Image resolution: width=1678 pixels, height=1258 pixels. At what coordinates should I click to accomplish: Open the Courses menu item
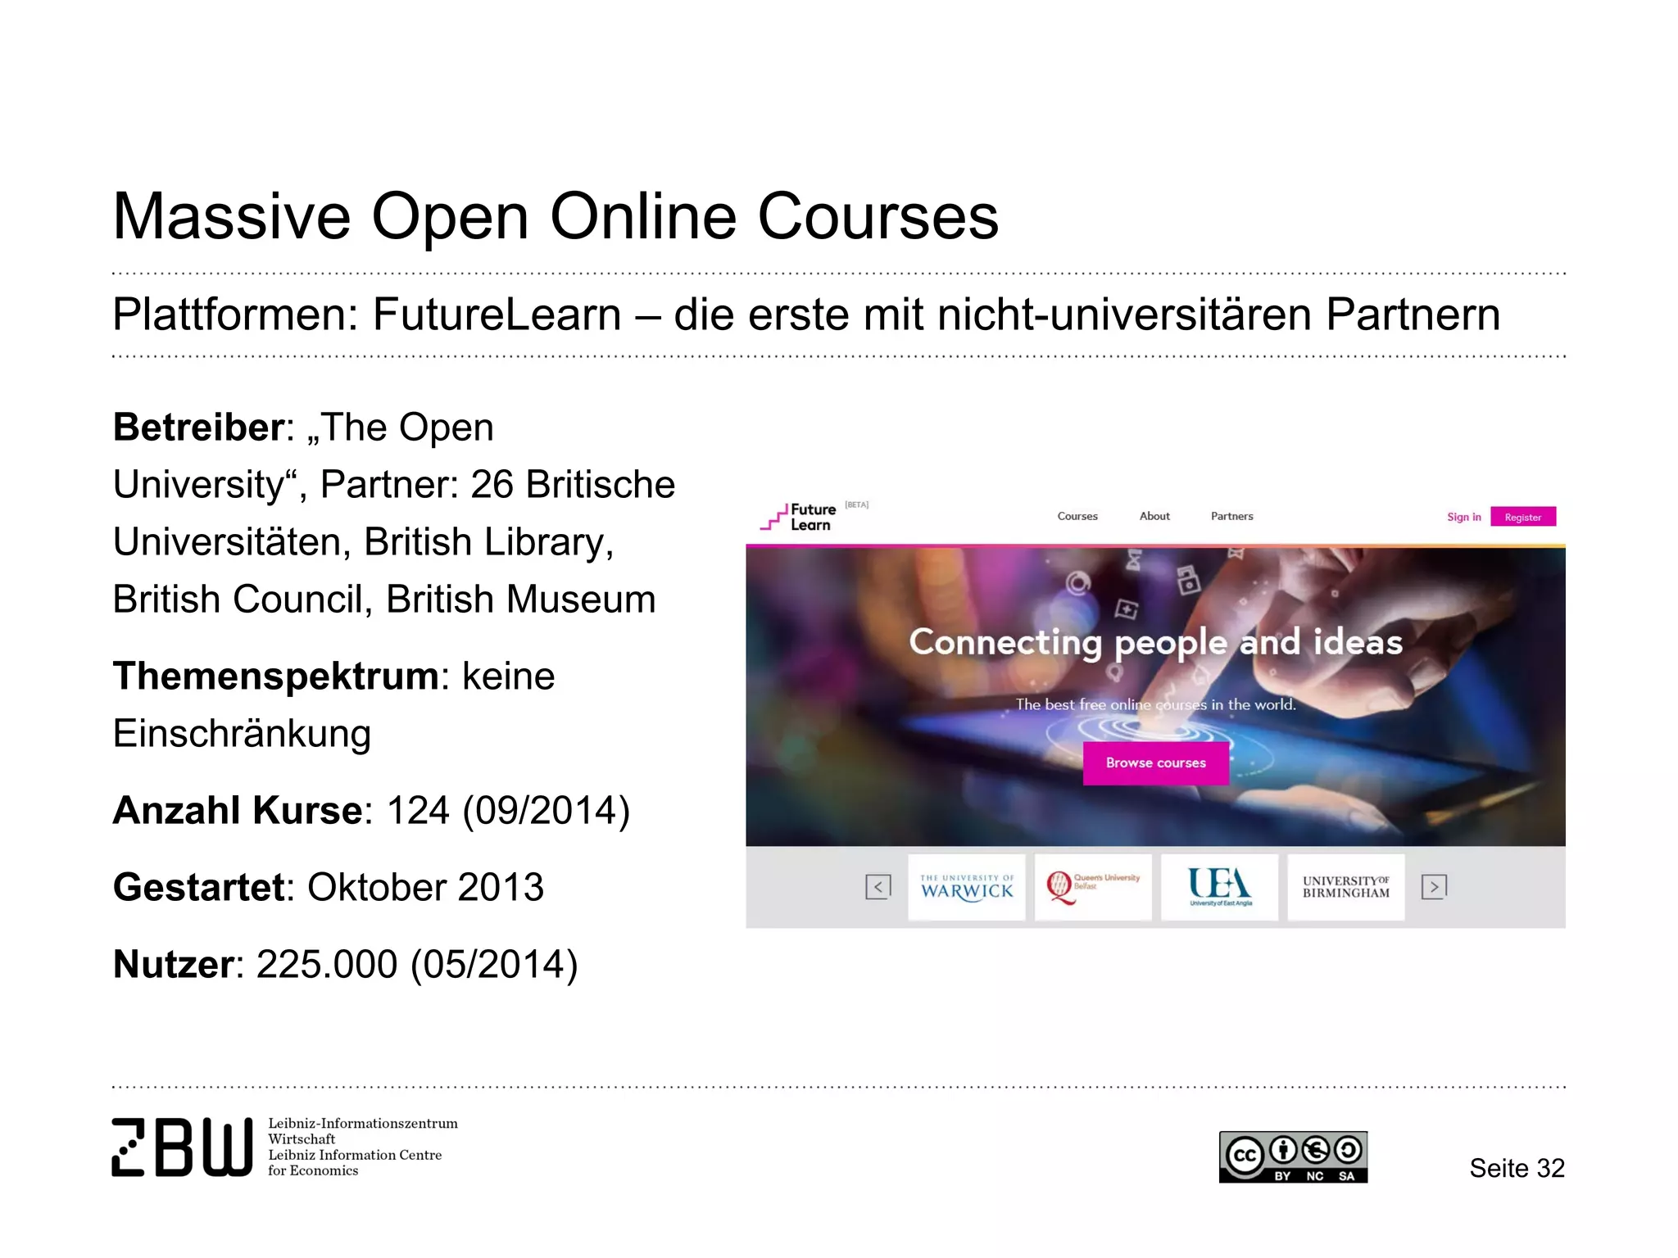[x=1077, y=516]
